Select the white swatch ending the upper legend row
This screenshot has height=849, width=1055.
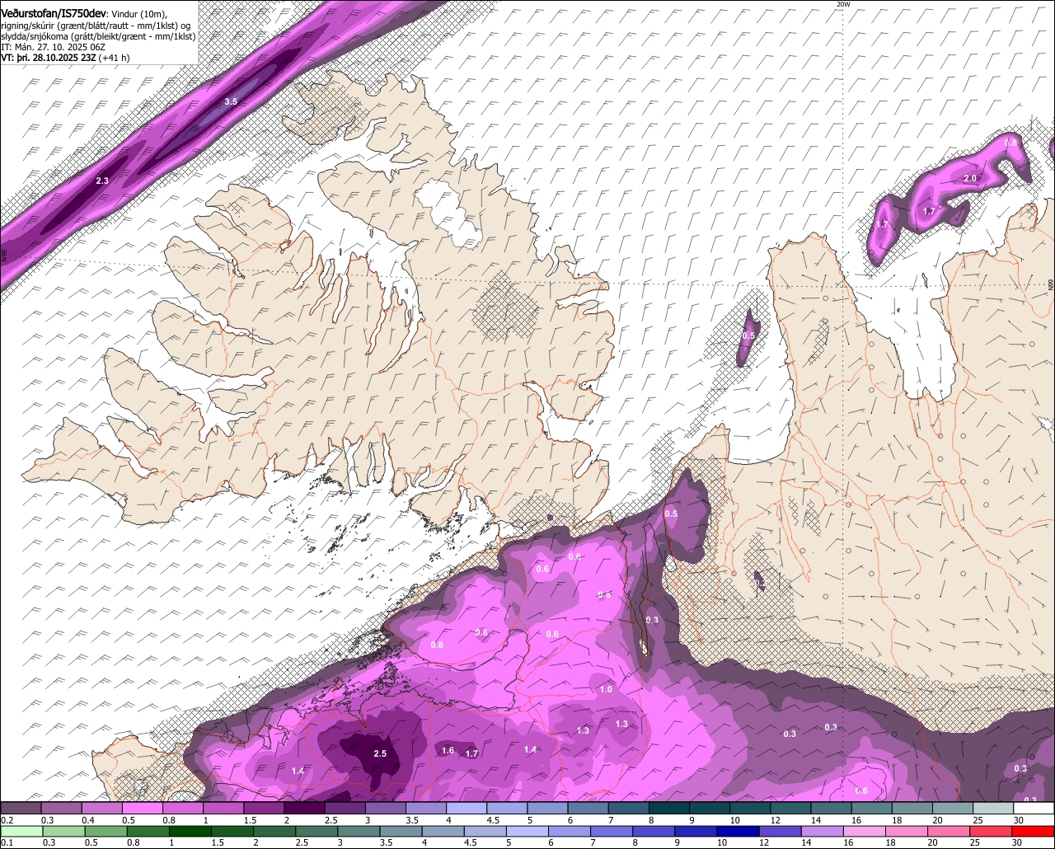click(1034, 808)
